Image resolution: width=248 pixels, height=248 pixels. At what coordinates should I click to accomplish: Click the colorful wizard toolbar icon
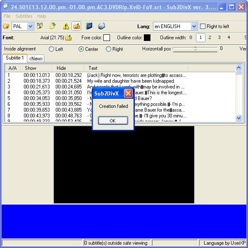coord(40,26)
